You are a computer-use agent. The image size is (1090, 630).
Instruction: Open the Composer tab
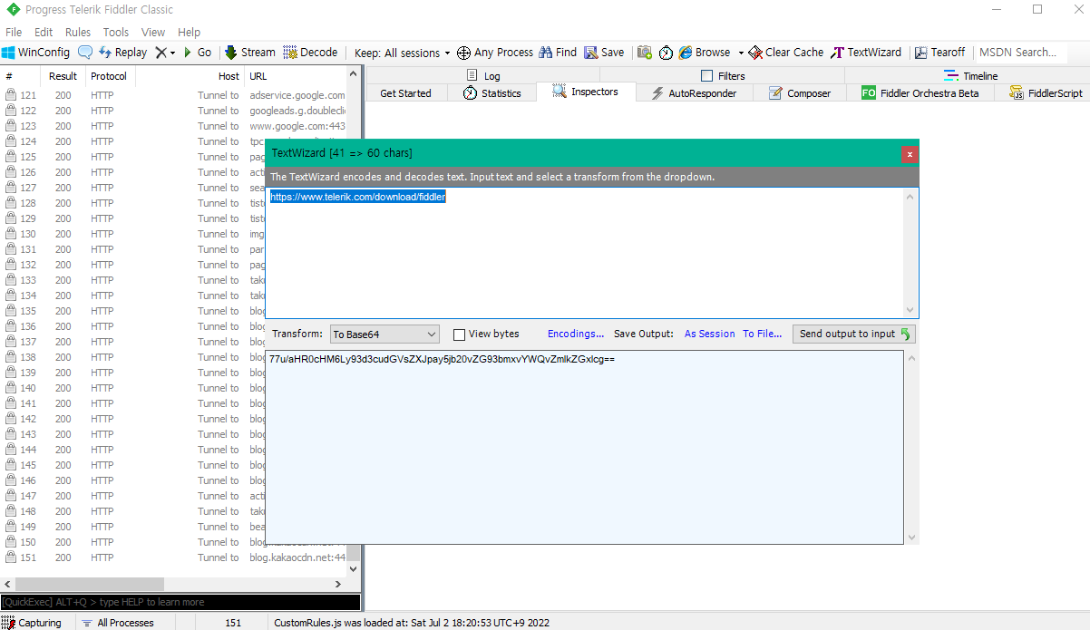tap(799, 93)
